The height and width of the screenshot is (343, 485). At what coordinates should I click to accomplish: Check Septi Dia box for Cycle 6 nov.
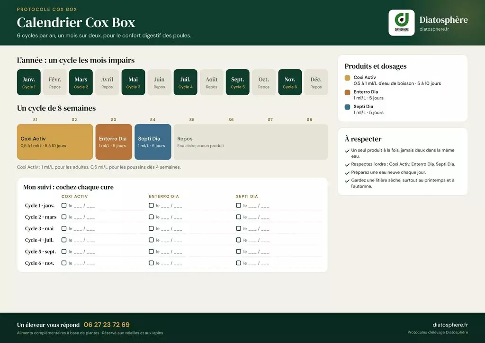point(239,263)
